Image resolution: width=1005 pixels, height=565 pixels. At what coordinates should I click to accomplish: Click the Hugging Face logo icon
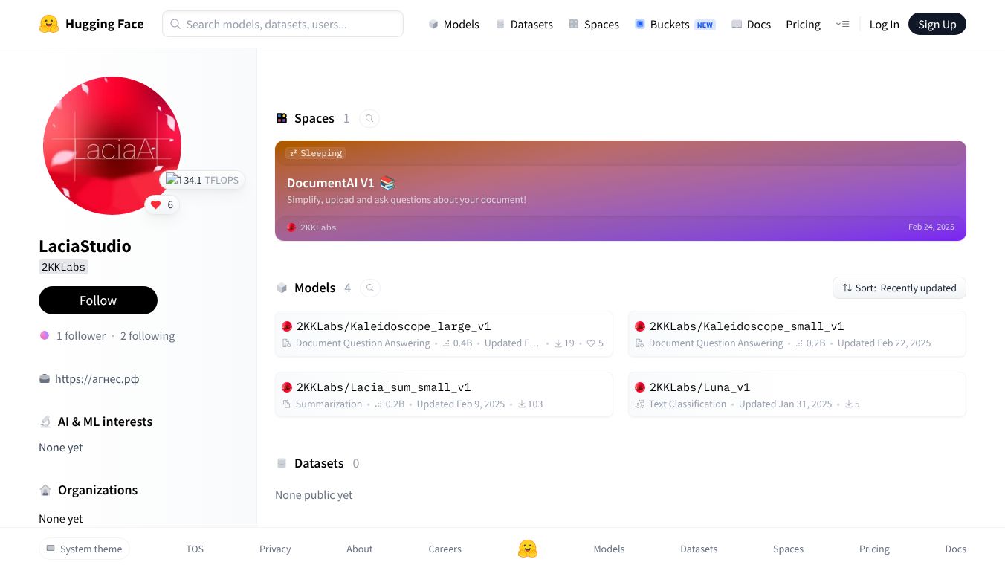tap(49, 24)
